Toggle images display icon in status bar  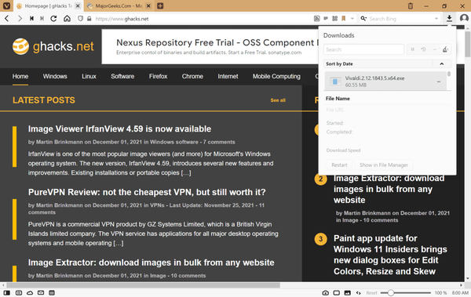coord(347,293)
